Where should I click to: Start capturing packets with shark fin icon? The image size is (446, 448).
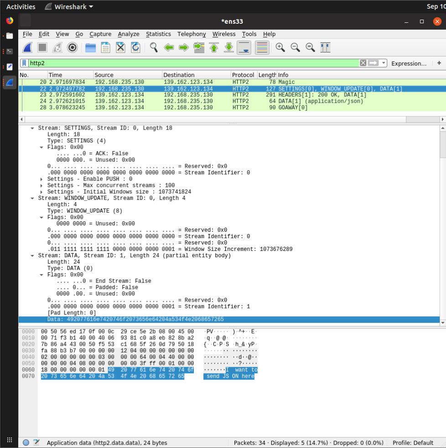[x=27, y=47]
